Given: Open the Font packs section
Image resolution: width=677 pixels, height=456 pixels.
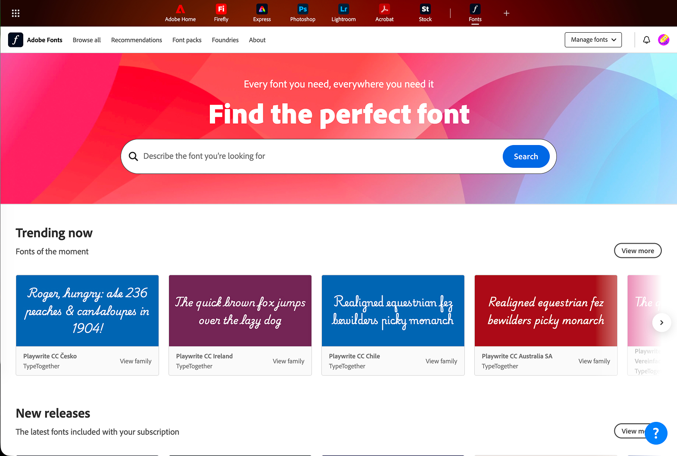Looking at the screenshot, I should (187, 40).
